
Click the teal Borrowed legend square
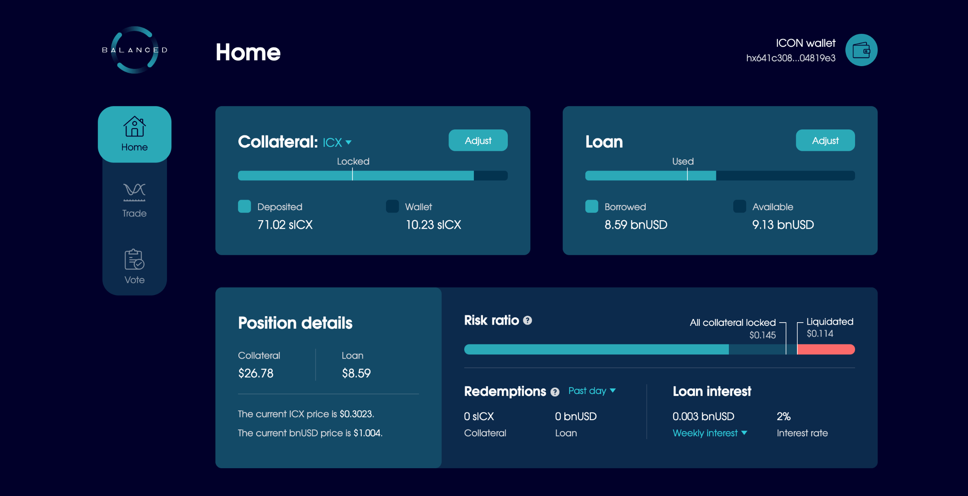point(592,206)
